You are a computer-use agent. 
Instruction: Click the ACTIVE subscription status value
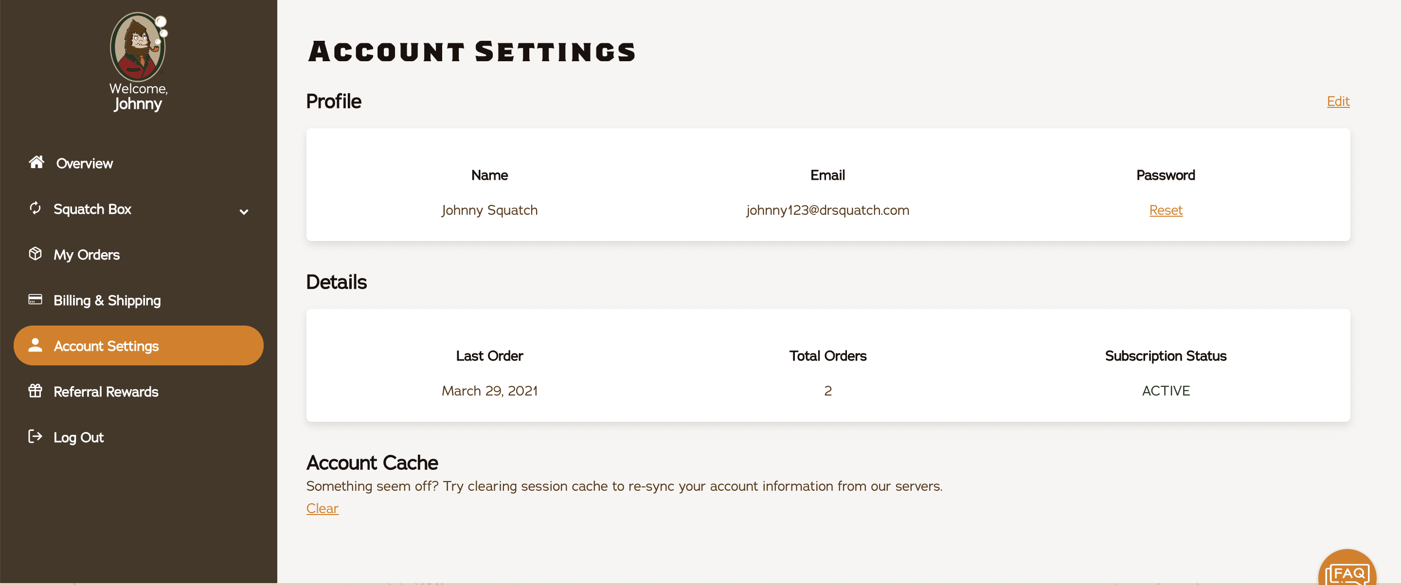click(x=1166, y=391)
